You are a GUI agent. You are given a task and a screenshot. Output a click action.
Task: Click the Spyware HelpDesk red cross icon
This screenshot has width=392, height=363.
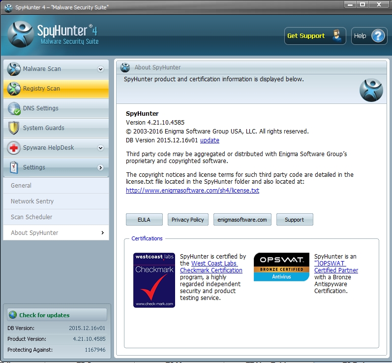[14, 148]
